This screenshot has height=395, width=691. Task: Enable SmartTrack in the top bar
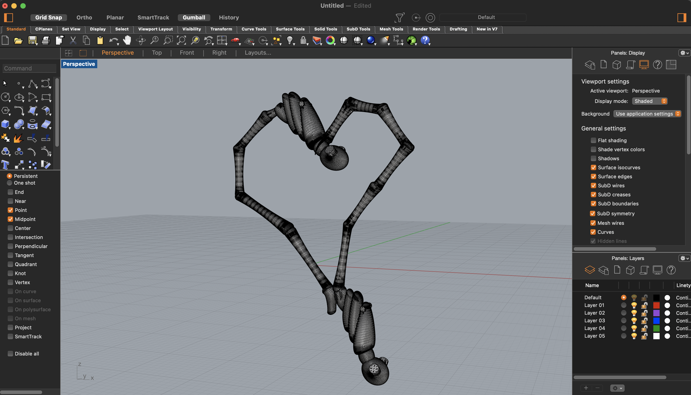pos(153,17)
